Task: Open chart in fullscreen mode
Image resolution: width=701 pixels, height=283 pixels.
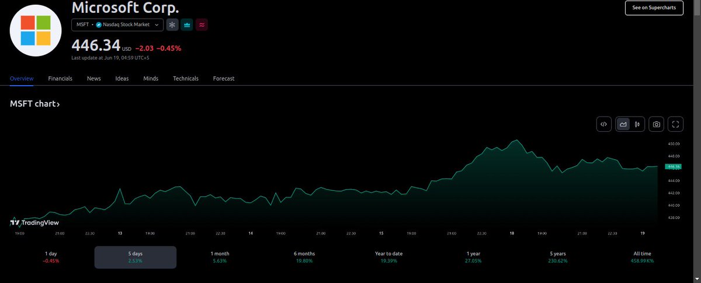Action: (x=676, y=124)
